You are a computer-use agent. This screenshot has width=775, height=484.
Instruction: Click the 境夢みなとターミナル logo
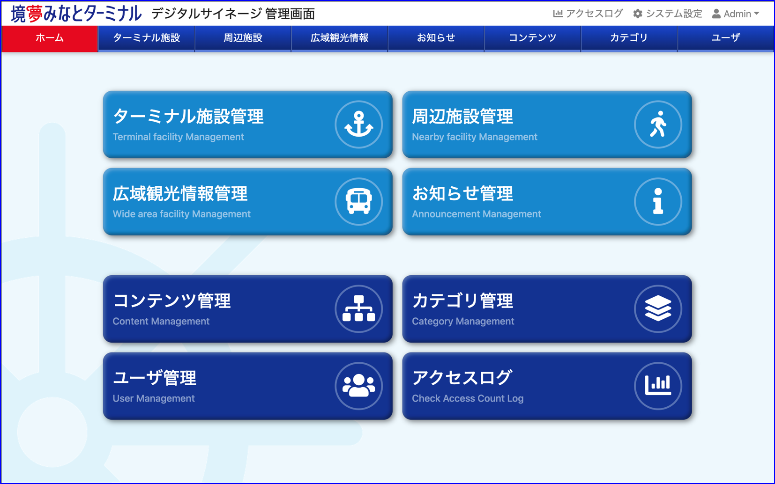click(76, 14)
